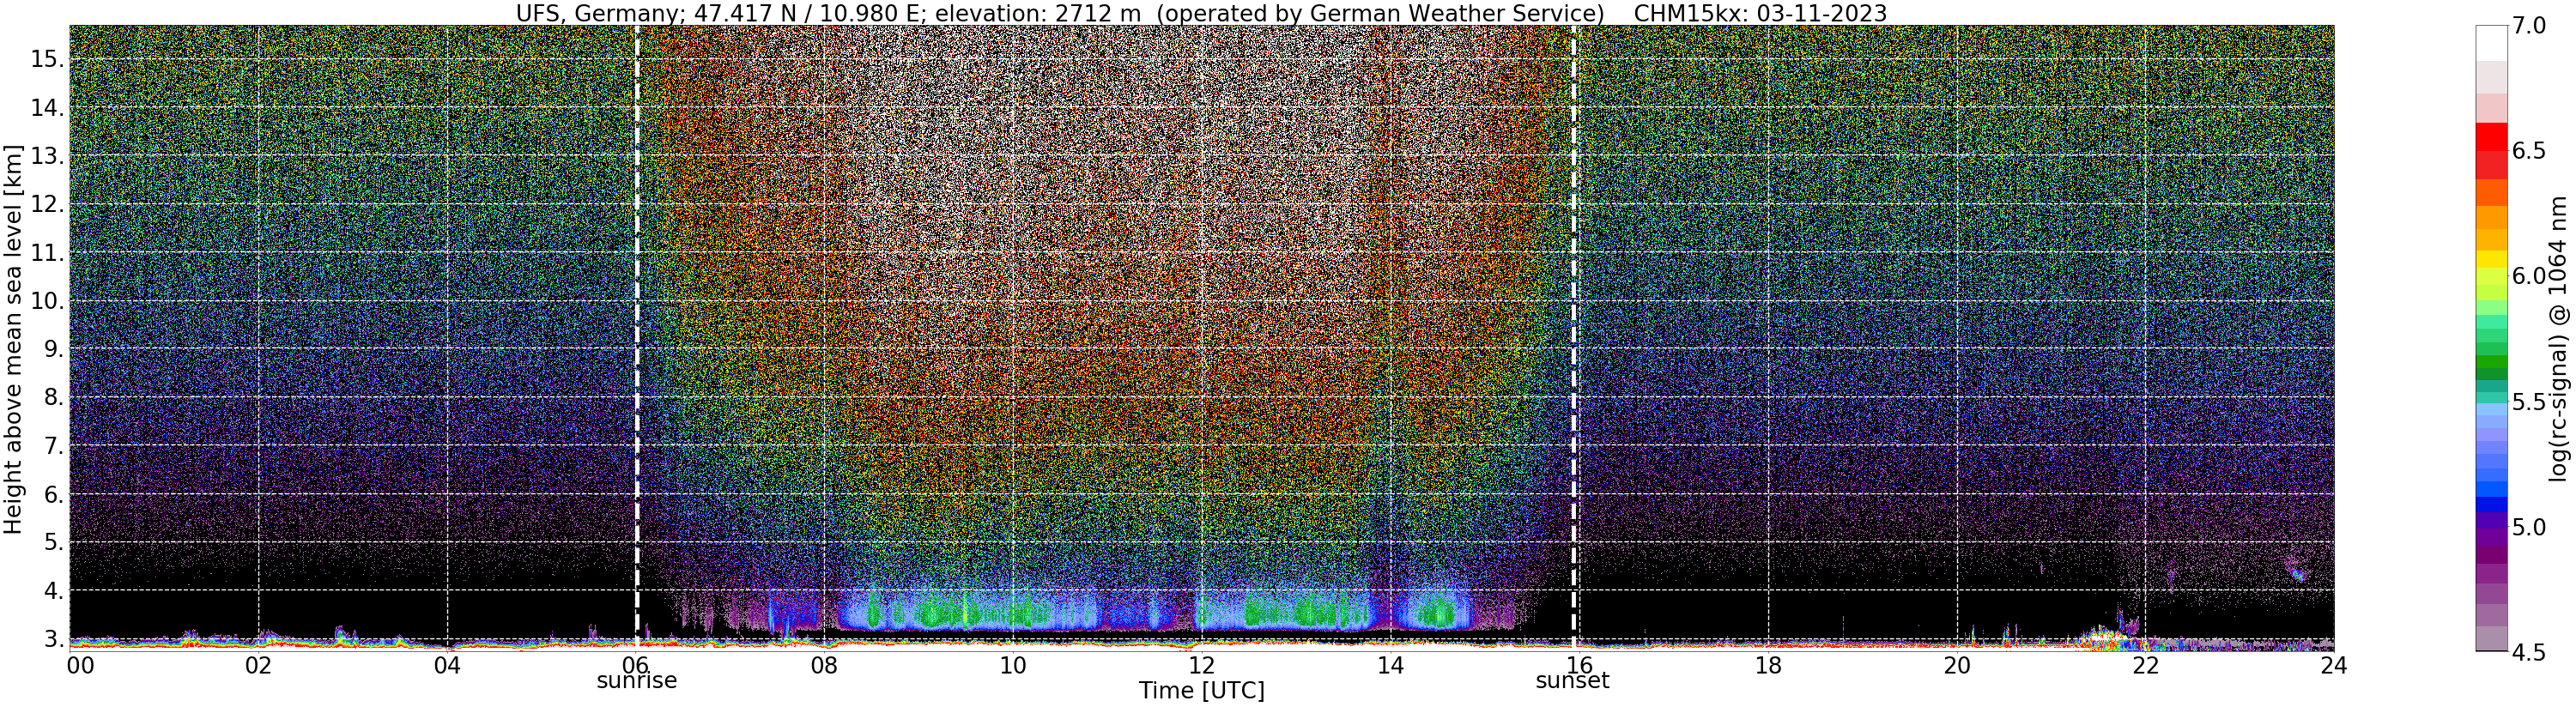Click the 'sunrise' label under the axis
This screenshot has height=707, width=2576.
(637, 681)
